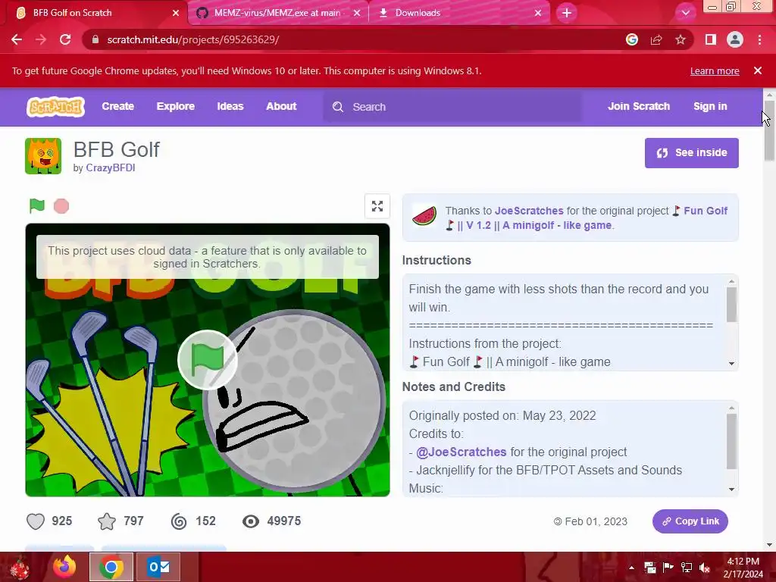Open the Chrome three-dot menu
The width and height of the screenshot is (776, 582).
pyautogui.click(x=759, y=39)
